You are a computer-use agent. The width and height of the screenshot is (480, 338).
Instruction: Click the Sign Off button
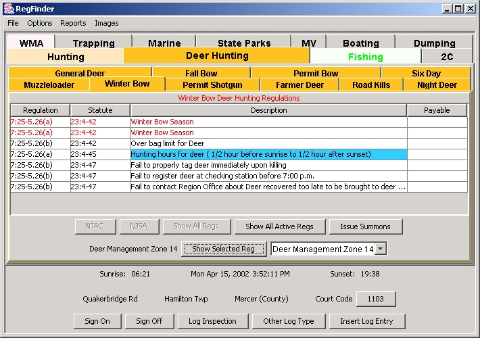[x=149, y=321]
